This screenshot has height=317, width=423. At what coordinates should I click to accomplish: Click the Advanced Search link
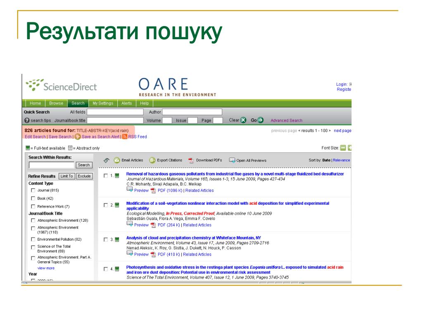[287, 121]
